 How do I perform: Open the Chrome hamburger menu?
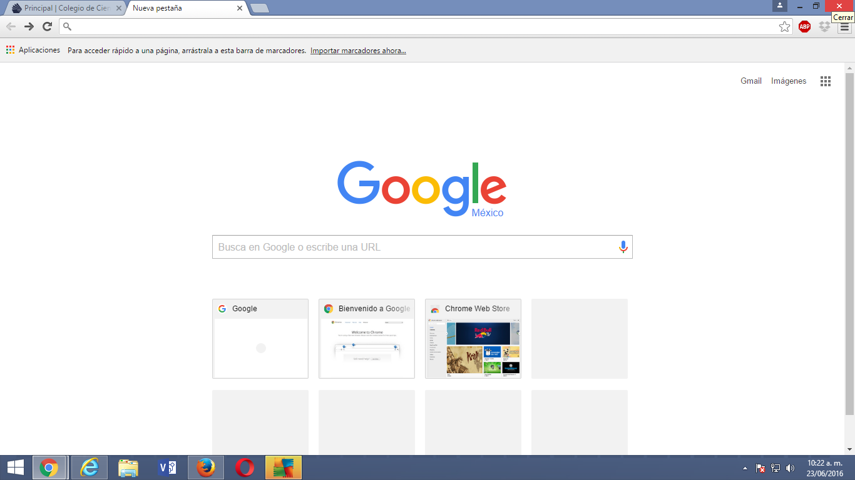point(845,27)
